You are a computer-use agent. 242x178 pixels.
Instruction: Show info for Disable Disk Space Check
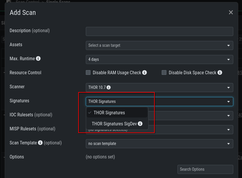point(220,72)
